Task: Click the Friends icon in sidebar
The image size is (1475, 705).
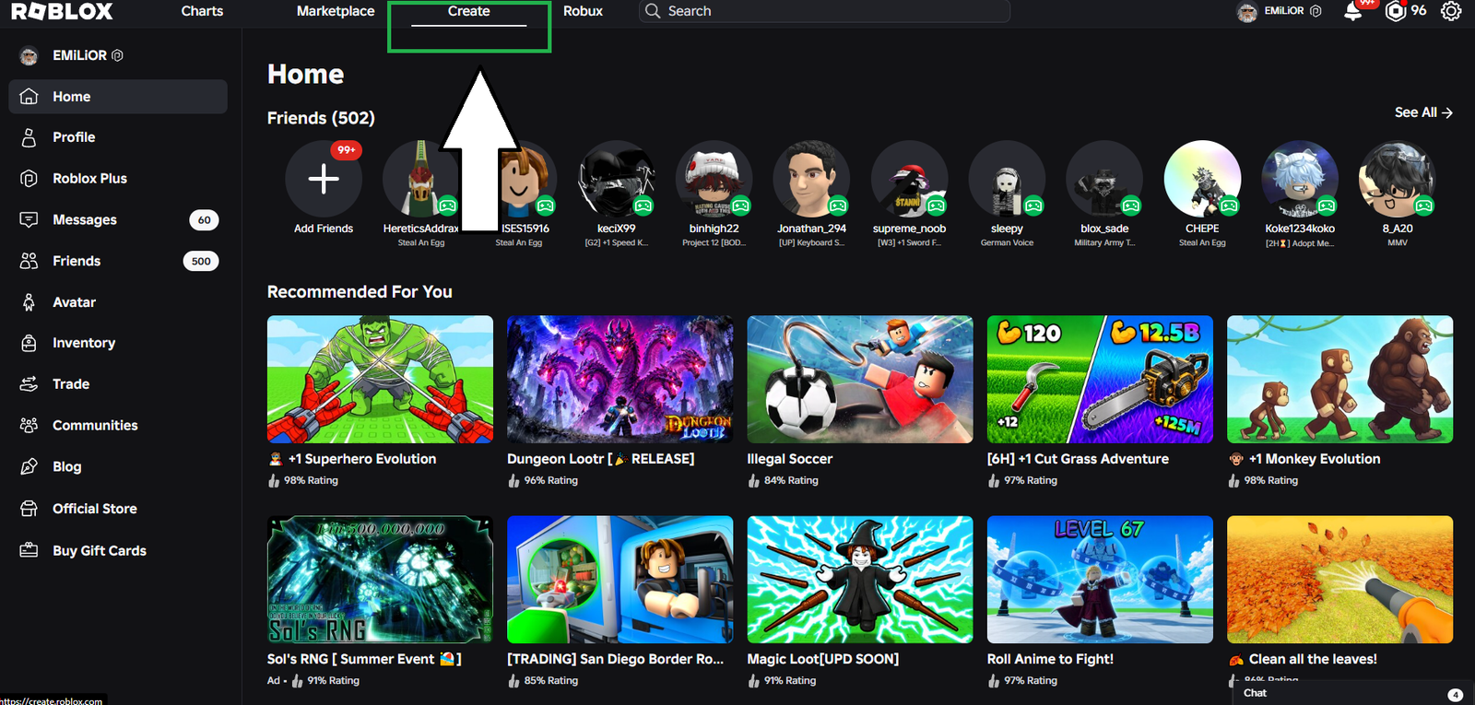Action: (29, 261)
